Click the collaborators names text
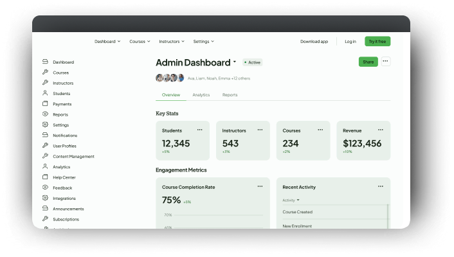The height and width of the screenshot is (257, 454). 219,78
